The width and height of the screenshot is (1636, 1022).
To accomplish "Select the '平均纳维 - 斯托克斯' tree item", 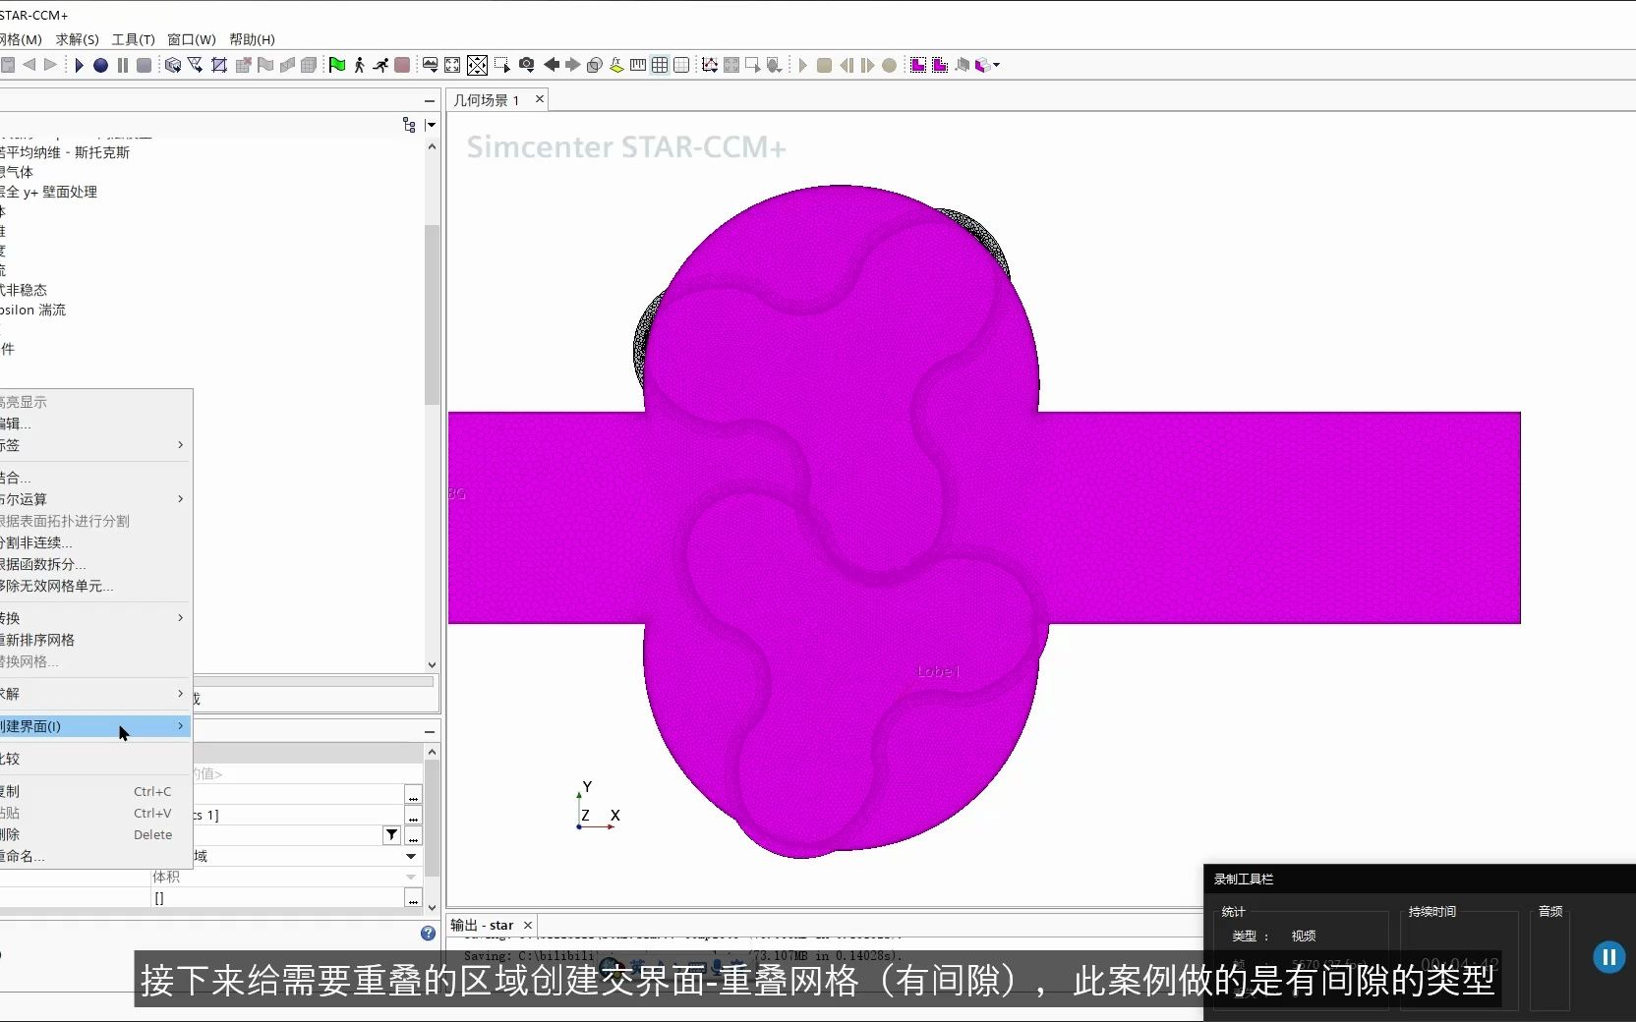I will tap(66, 152).
